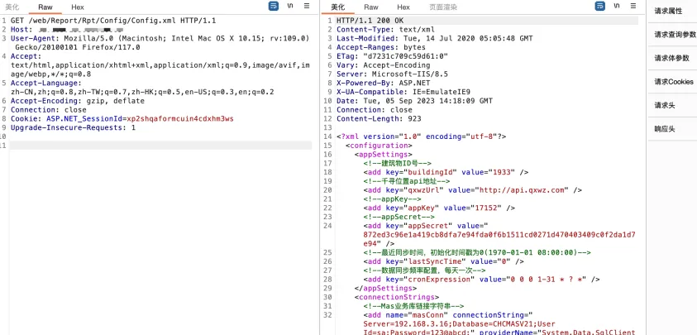Open request pane hamburger menu

pyautogui.click(x=307, y=6)
